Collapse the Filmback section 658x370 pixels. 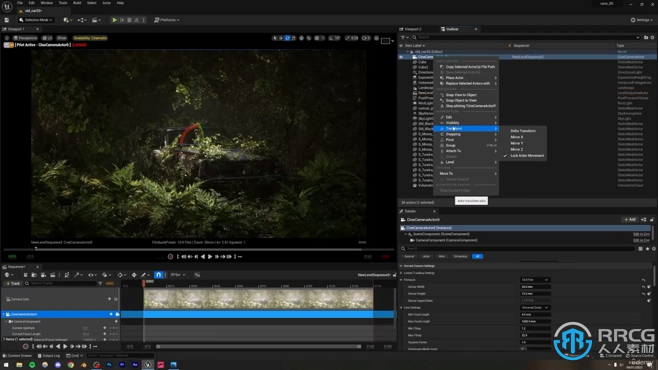401,280
